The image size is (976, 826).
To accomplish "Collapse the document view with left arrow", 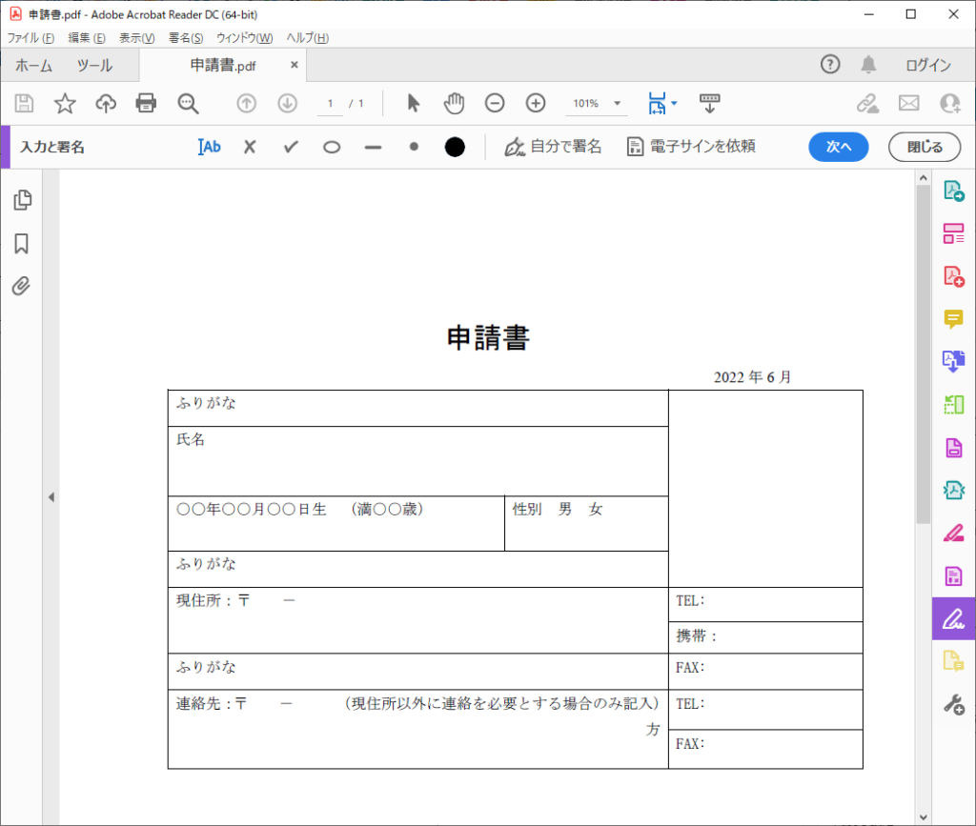I will coord(52,496).
